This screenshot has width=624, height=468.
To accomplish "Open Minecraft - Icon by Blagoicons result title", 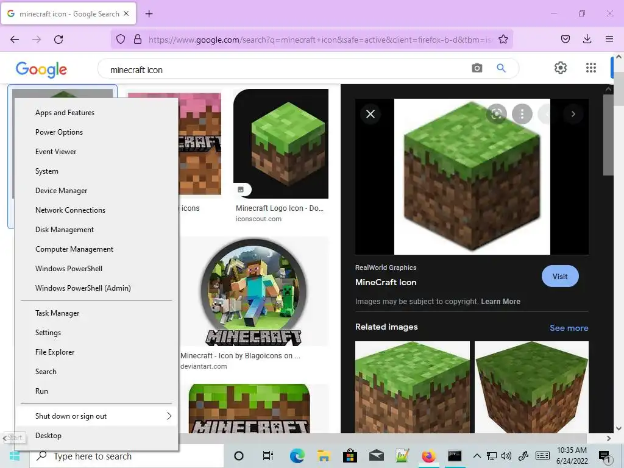I will pyautogui.click(x=240, y=356).
